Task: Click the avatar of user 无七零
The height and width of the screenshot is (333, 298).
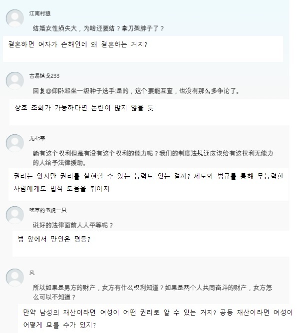Action: (x=15, y=143)
